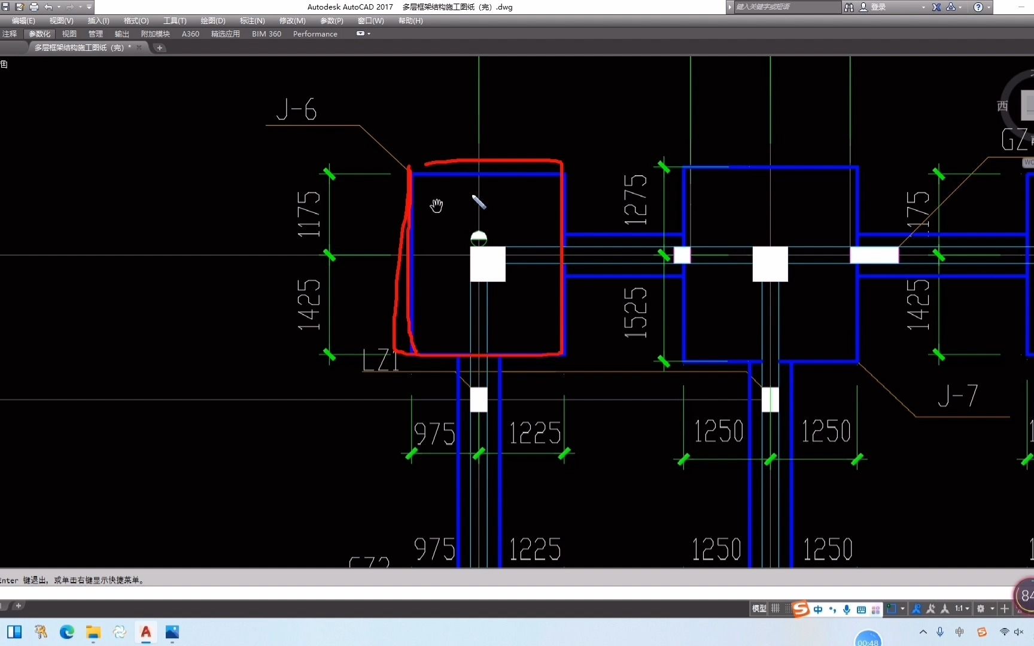Click the workspace switching gear icon
This screenshot has width=1034, height=646.
point(981,609)
